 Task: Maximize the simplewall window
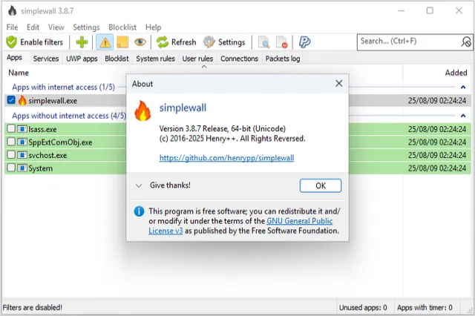[430, 10]
